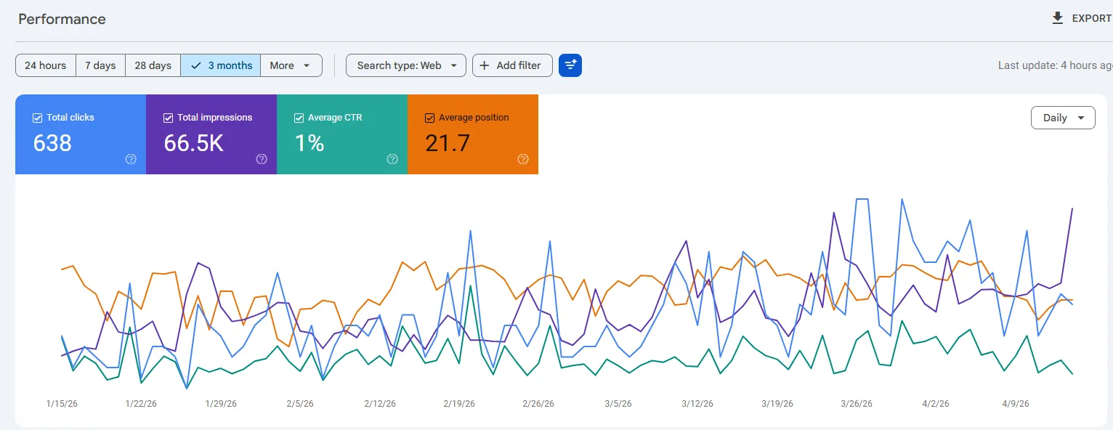Click the Export download icon
The image size is (1113, 430).
[x=1058, y=18]
